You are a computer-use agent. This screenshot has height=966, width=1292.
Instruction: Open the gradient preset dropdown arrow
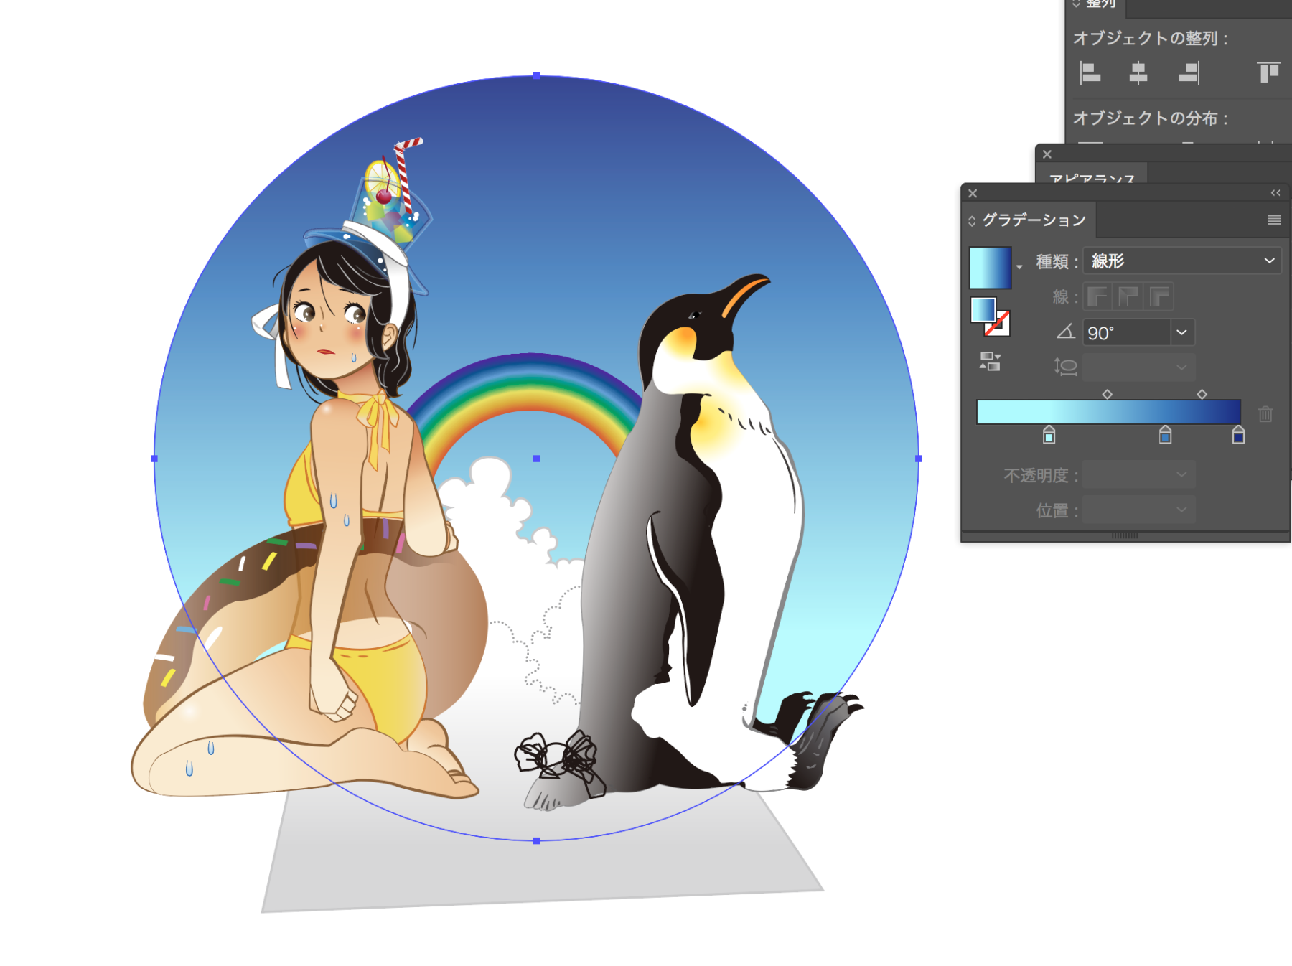click(x=1019, y=267)
